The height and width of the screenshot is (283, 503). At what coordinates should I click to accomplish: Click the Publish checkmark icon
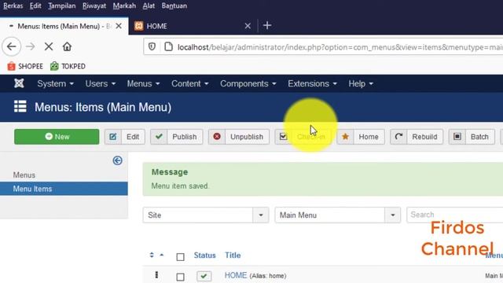tap(159, 137)
